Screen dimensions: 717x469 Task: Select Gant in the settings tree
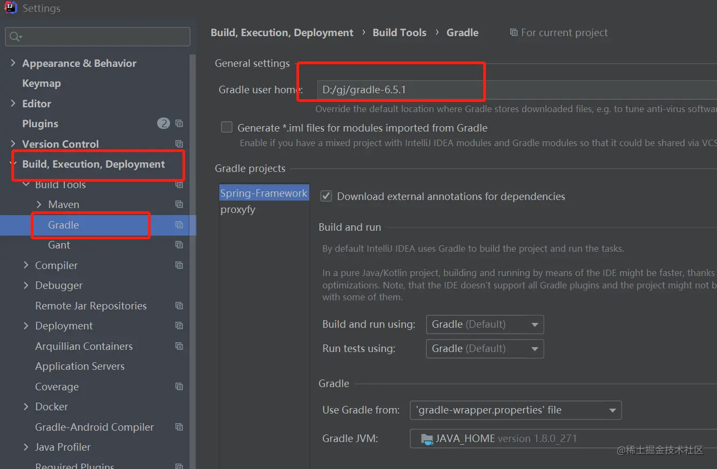pos(59,245)
